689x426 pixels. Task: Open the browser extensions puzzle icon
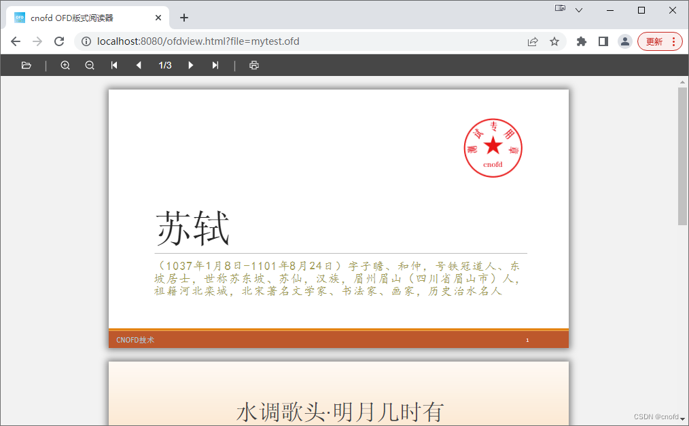click(581, 41)
